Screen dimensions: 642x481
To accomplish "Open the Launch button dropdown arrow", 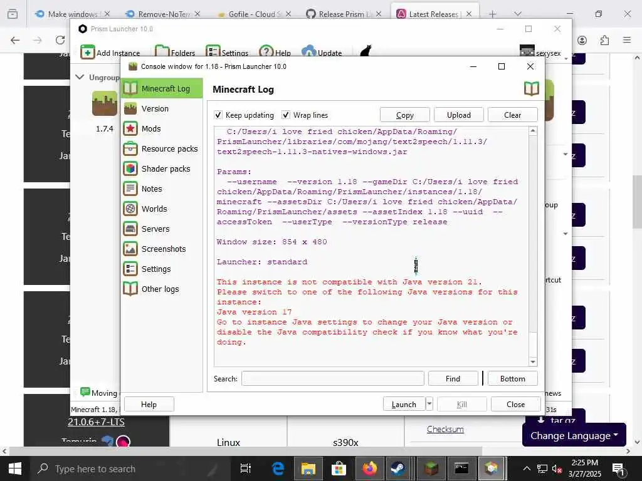I will coord(429,404).
